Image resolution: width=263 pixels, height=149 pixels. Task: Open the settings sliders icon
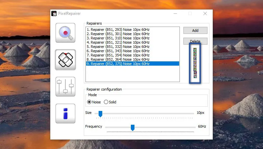[65, 87]
